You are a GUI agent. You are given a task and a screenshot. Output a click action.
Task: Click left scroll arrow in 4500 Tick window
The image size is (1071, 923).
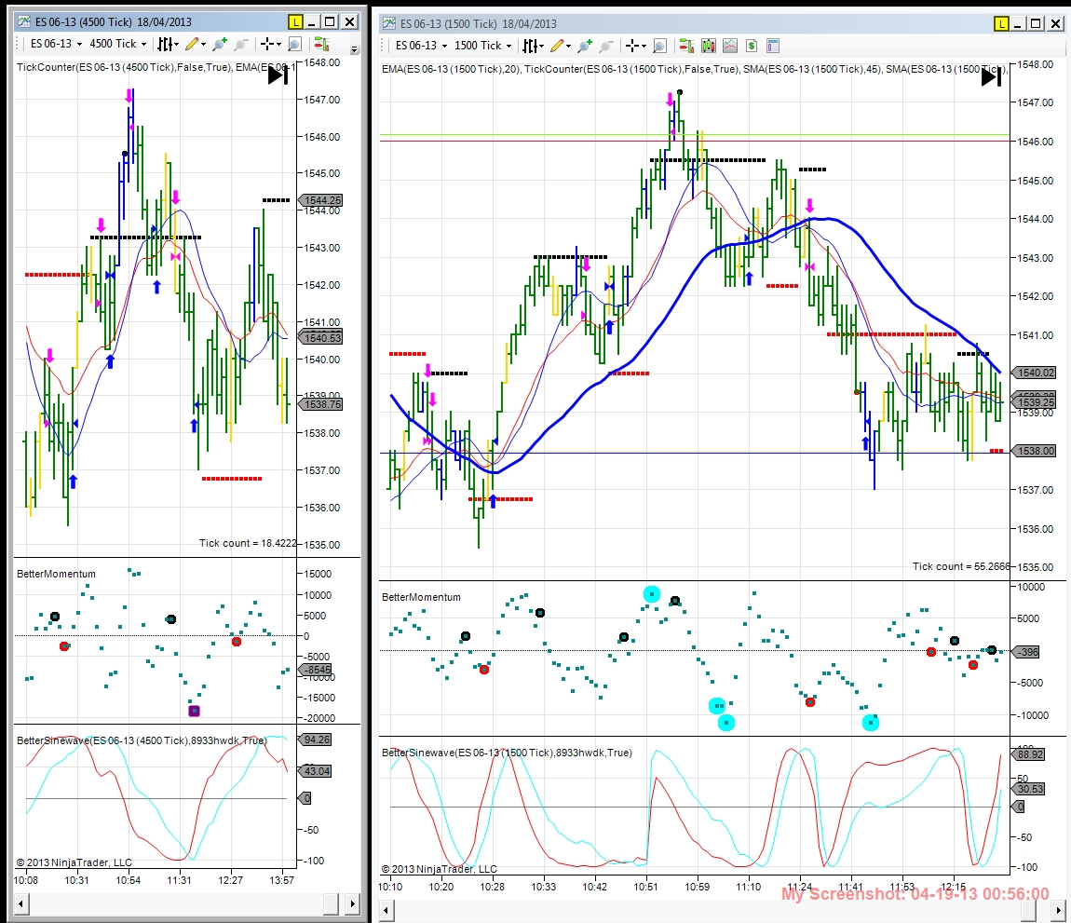click(x=21, y=903)
